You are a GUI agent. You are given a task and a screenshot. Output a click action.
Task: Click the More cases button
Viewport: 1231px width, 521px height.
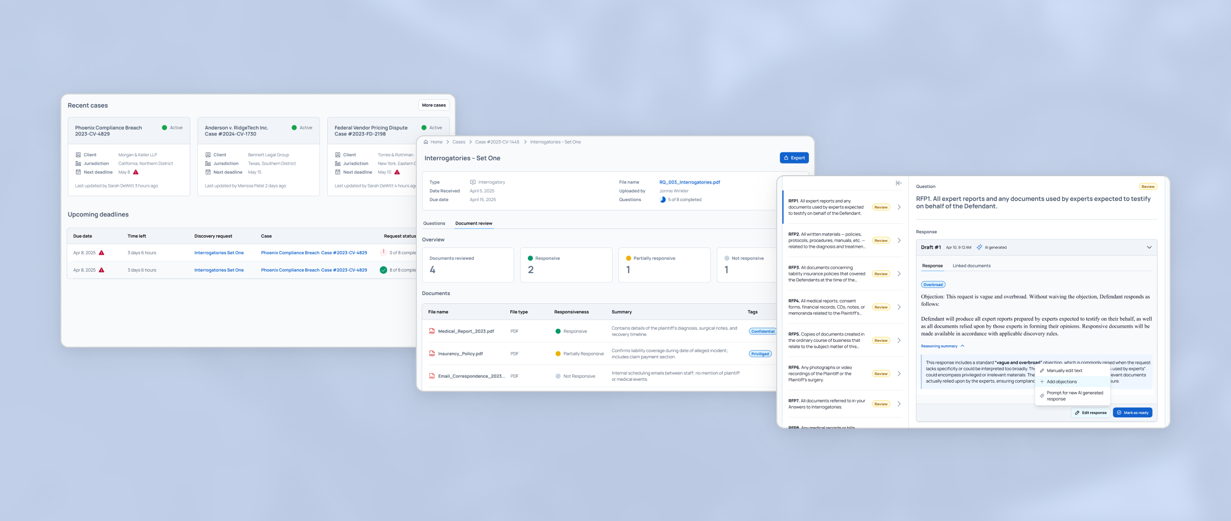434,105
